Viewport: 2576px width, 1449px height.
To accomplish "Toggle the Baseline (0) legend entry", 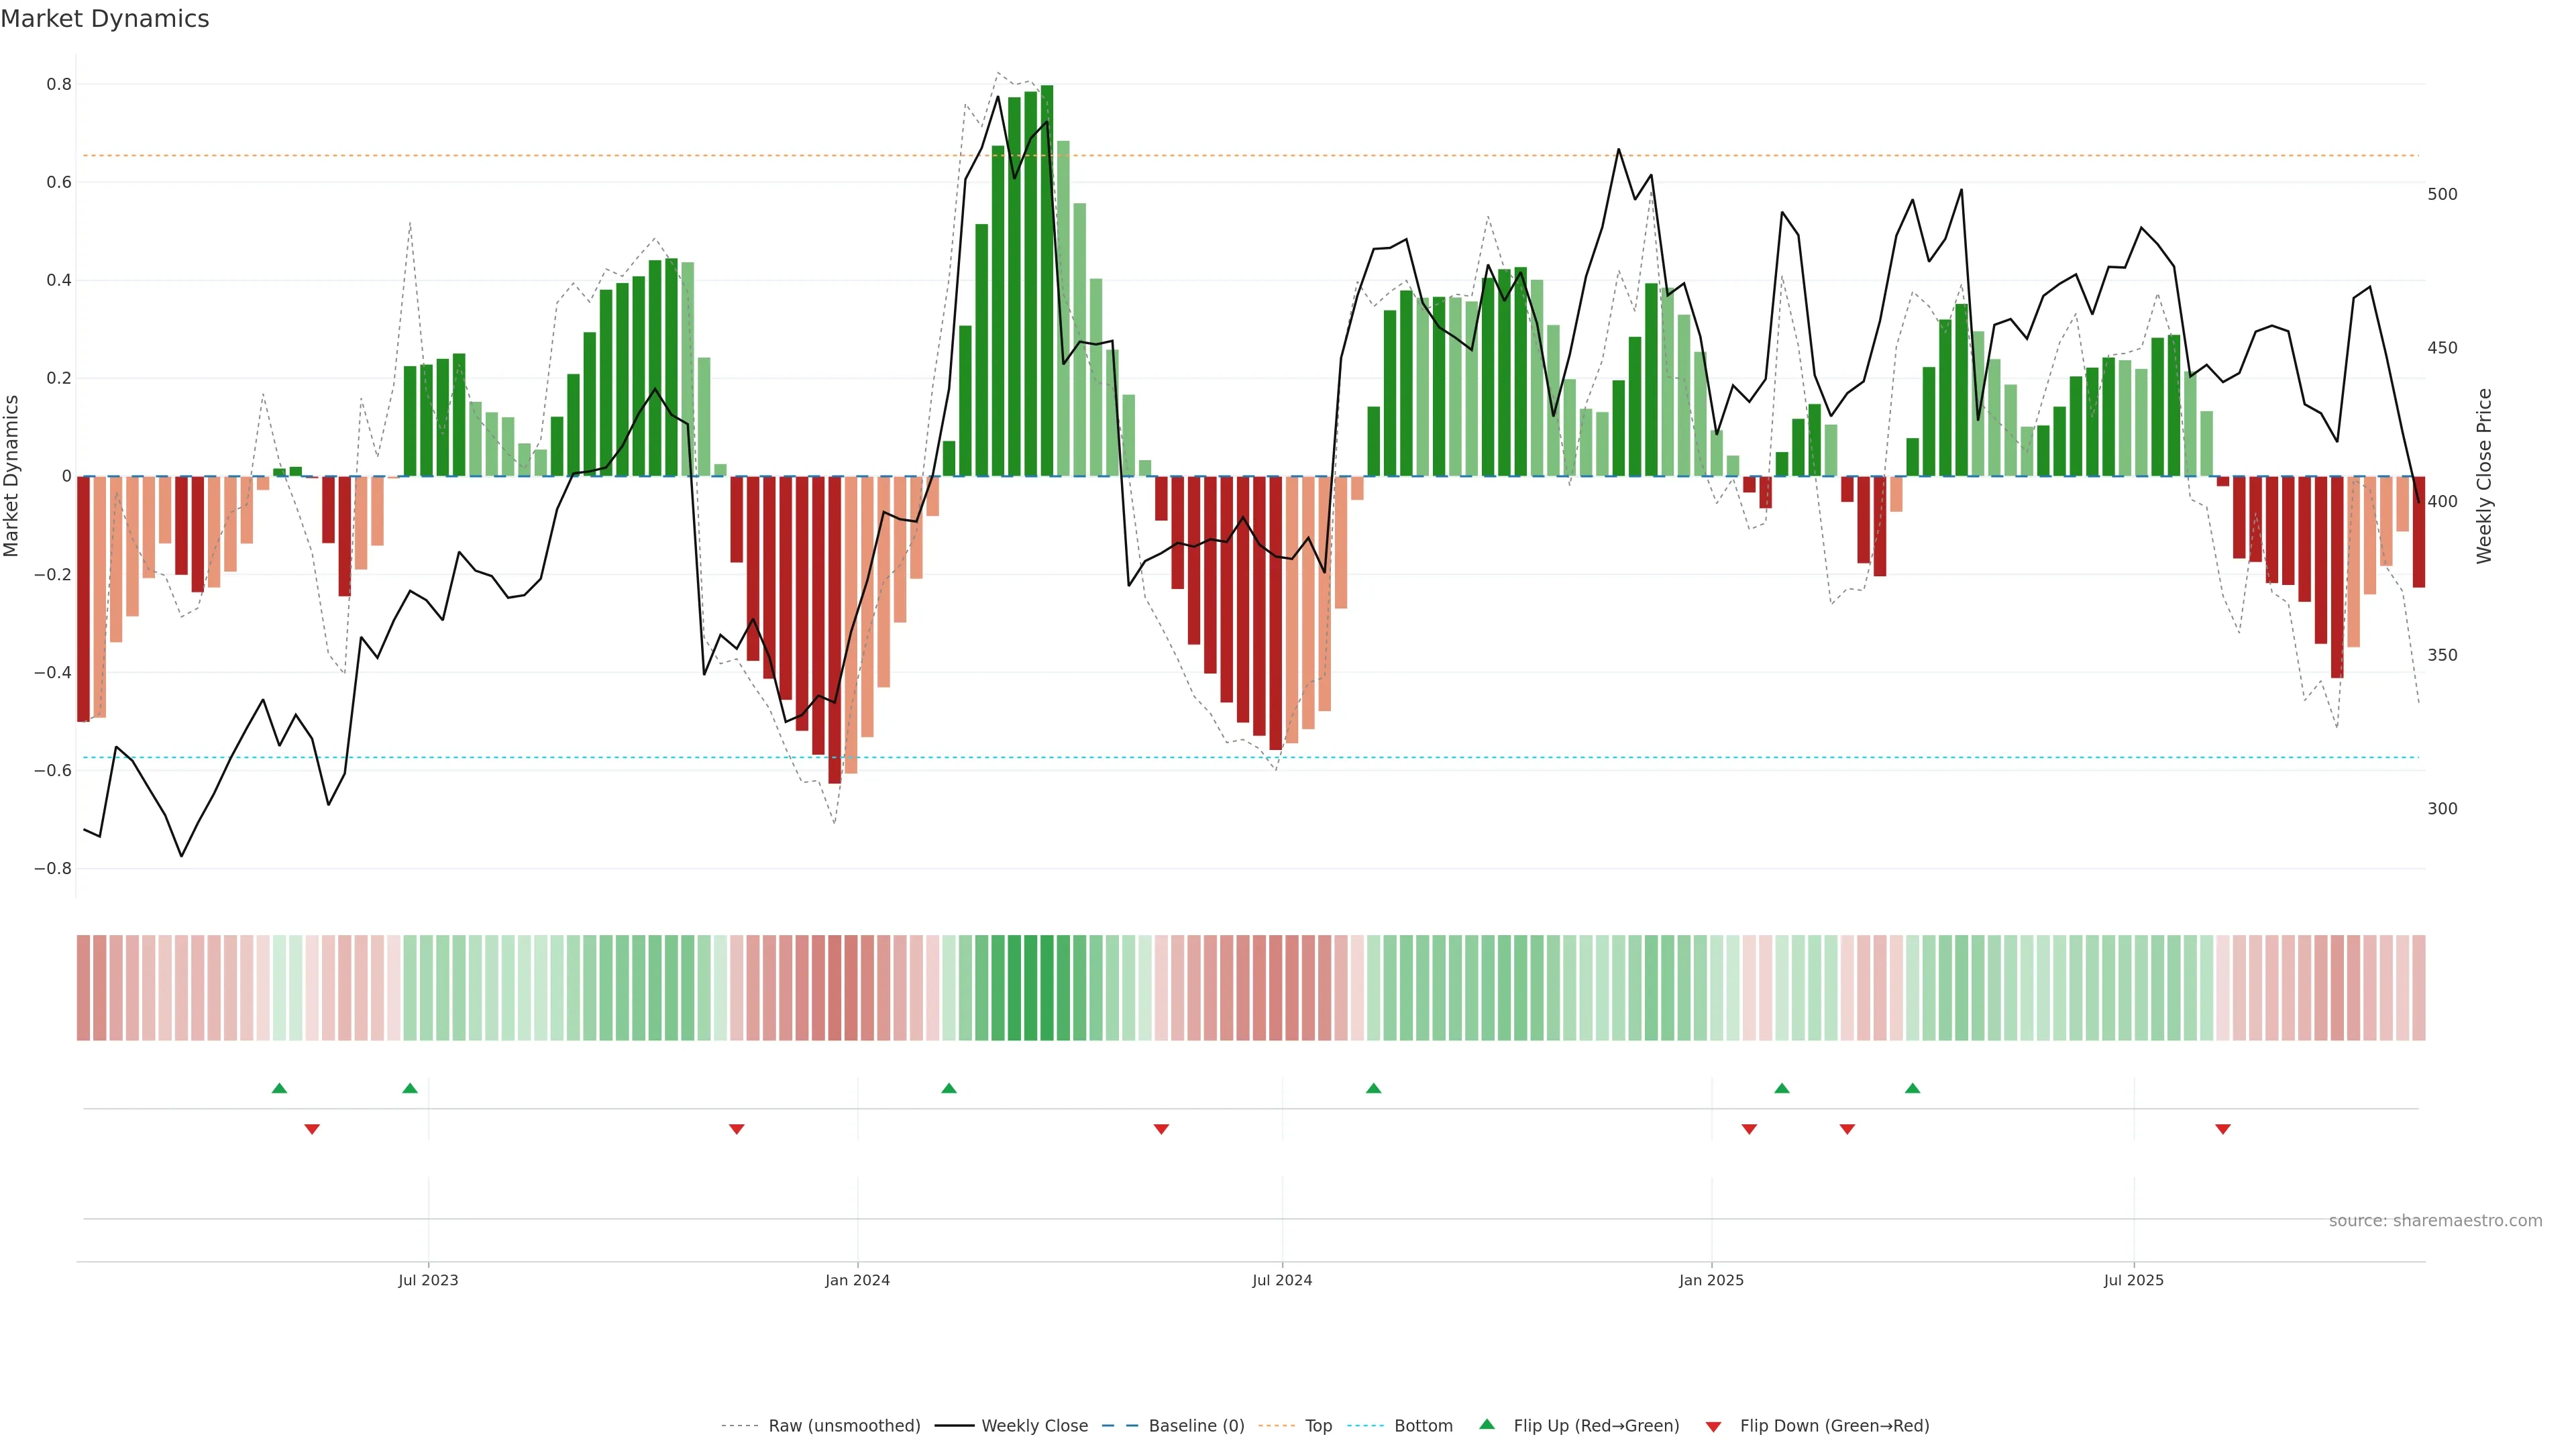I will coord(1196,1426).
